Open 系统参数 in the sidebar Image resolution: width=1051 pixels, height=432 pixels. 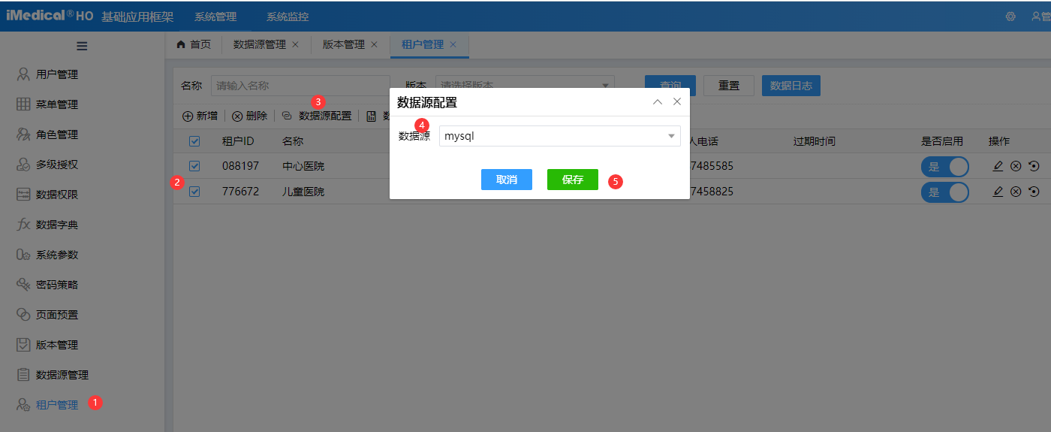(x=48, y=255)
